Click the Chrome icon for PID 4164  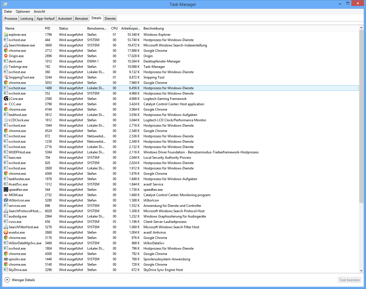click(x=6, y=109)
